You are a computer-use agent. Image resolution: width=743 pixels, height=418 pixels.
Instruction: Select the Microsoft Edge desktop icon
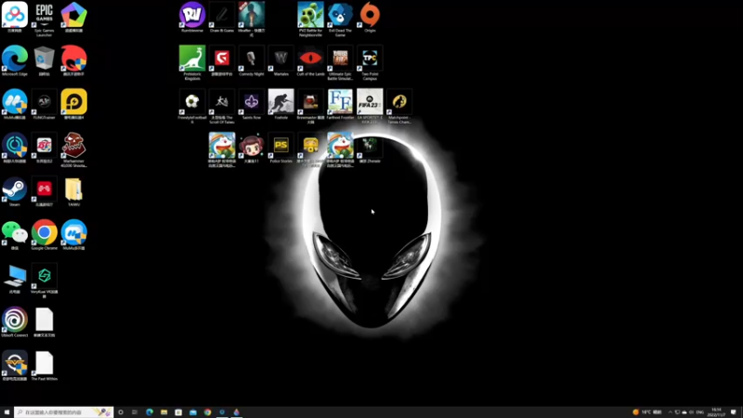tap(15, 60)
